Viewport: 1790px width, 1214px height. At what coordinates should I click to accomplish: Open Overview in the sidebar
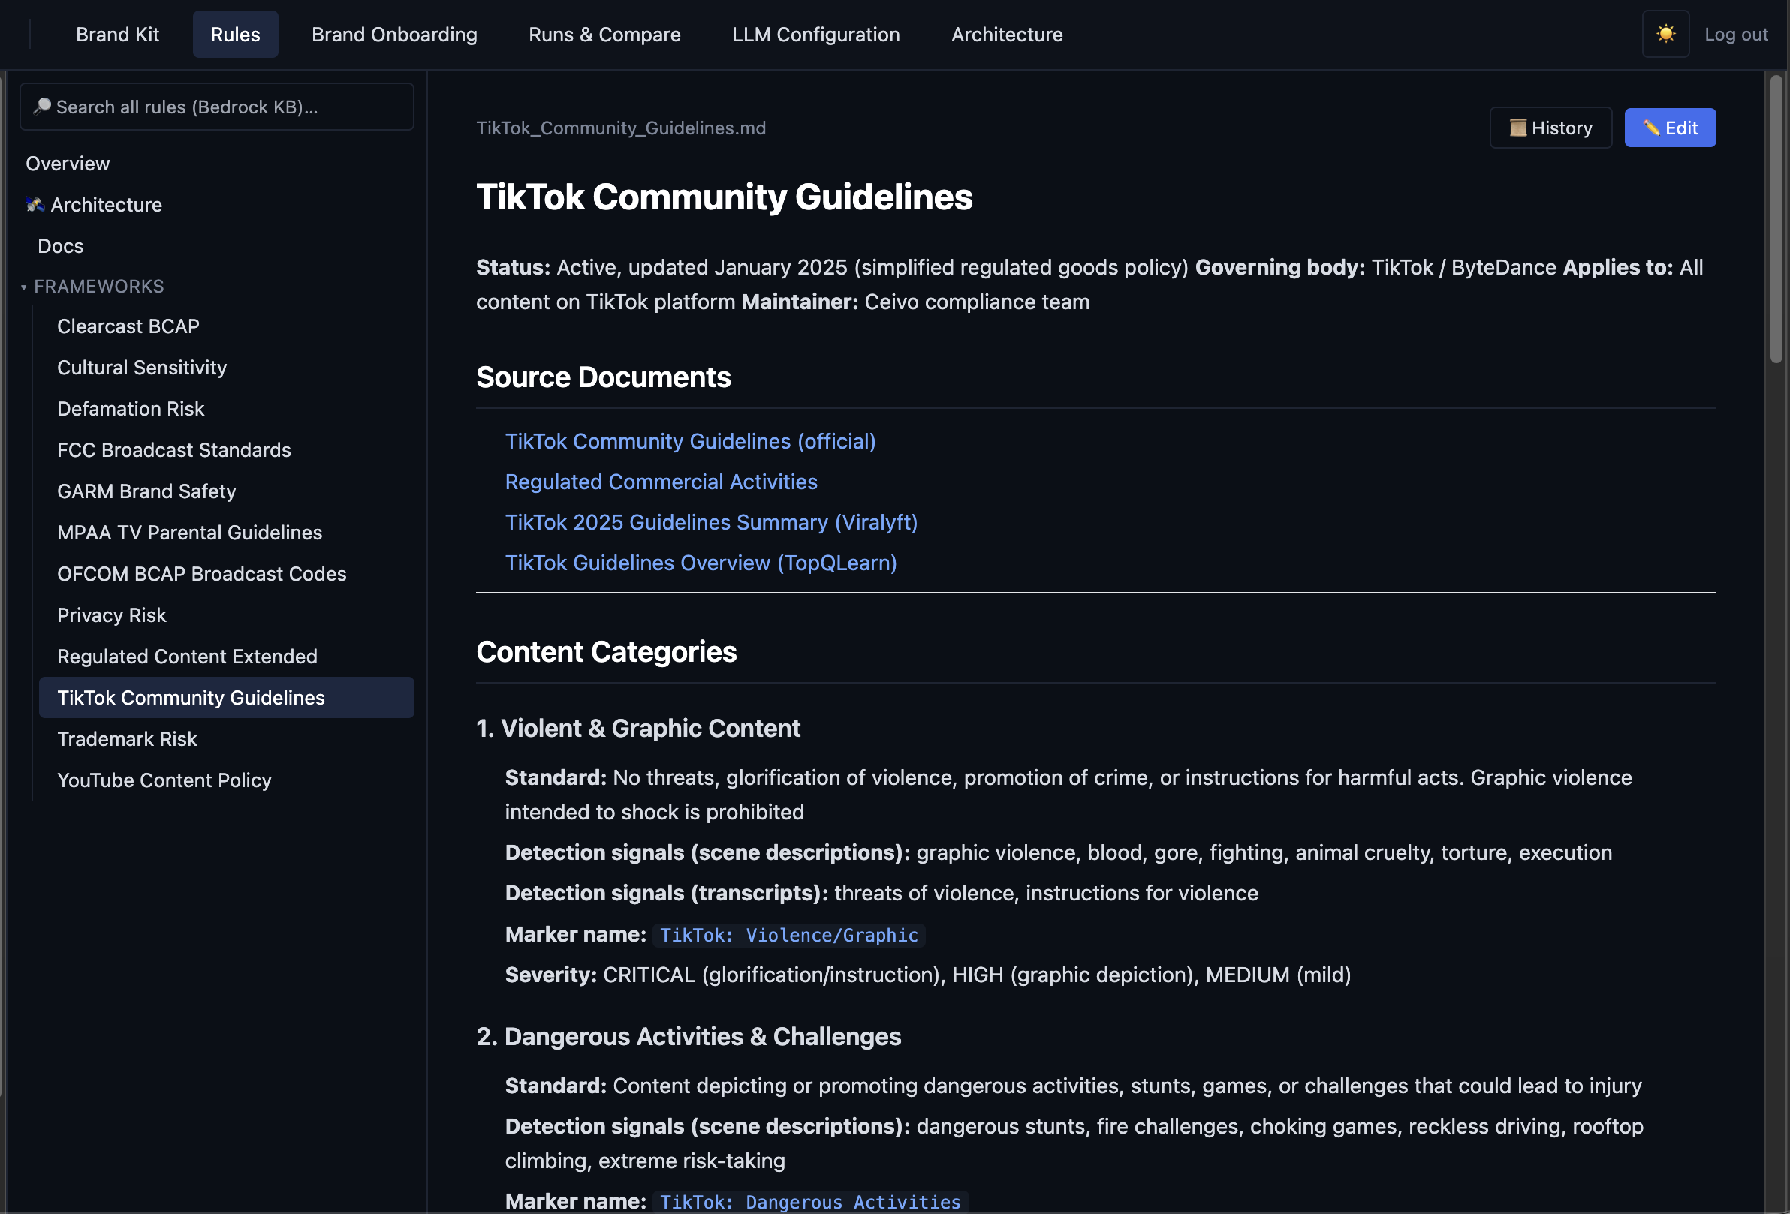click(x=68, y=164)
